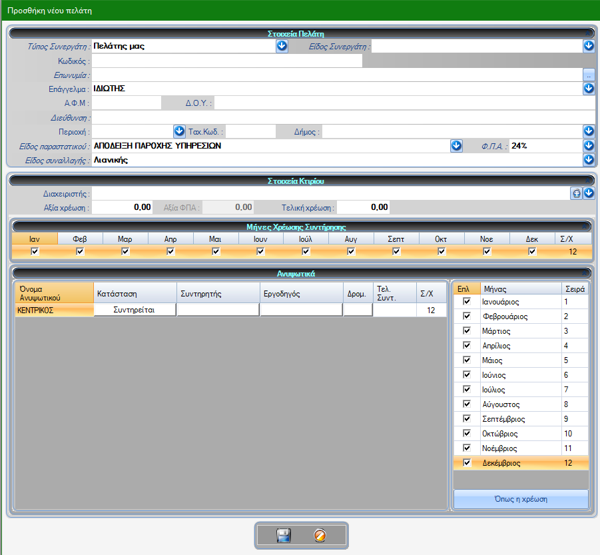The width and height of the screenshot is (600, 555).
Task: Click the '..' browse button beside Επωνυμία
Action: pyautogui.click(x=589, y=75)
